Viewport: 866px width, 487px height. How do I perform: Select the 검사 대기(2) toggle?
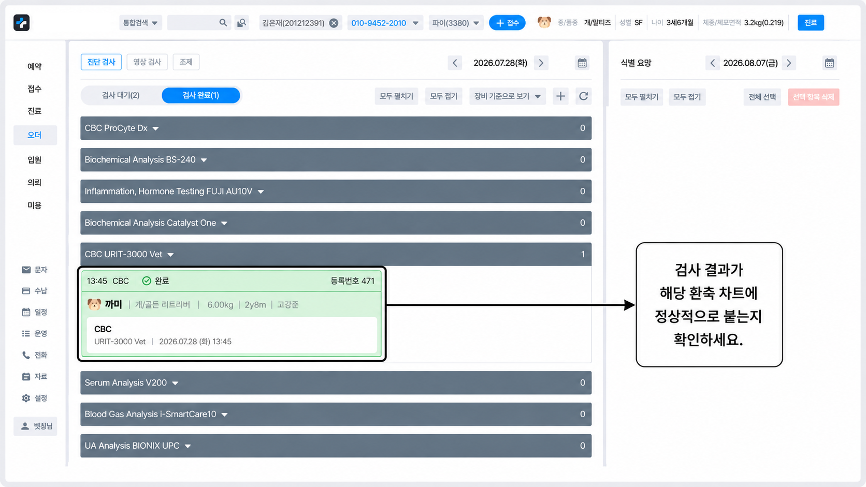point(121,95)
